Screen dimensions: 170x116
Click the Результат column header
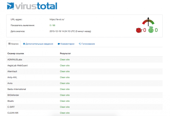pyautogui.click(x=65, y=53)
